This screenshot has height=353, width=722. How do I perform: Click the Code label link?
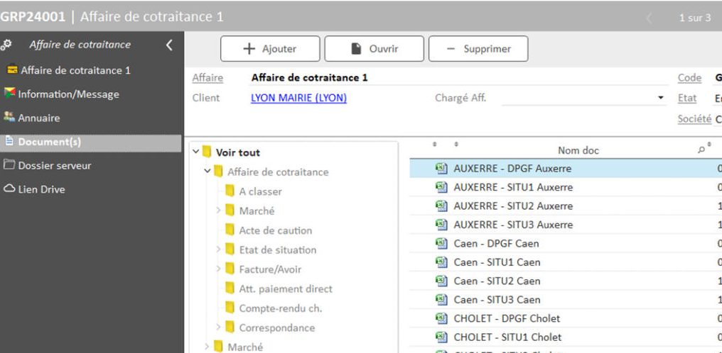(690, 78)
